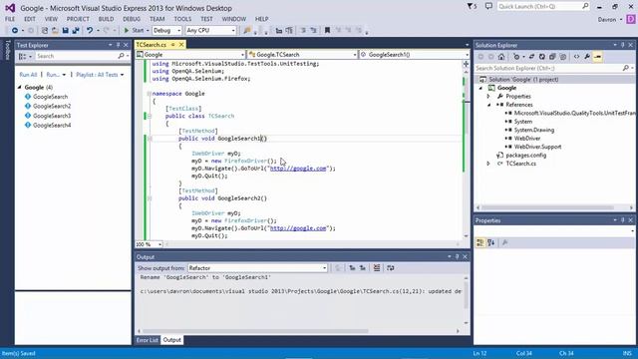Click the Show All Files icon

coord(562,57)
